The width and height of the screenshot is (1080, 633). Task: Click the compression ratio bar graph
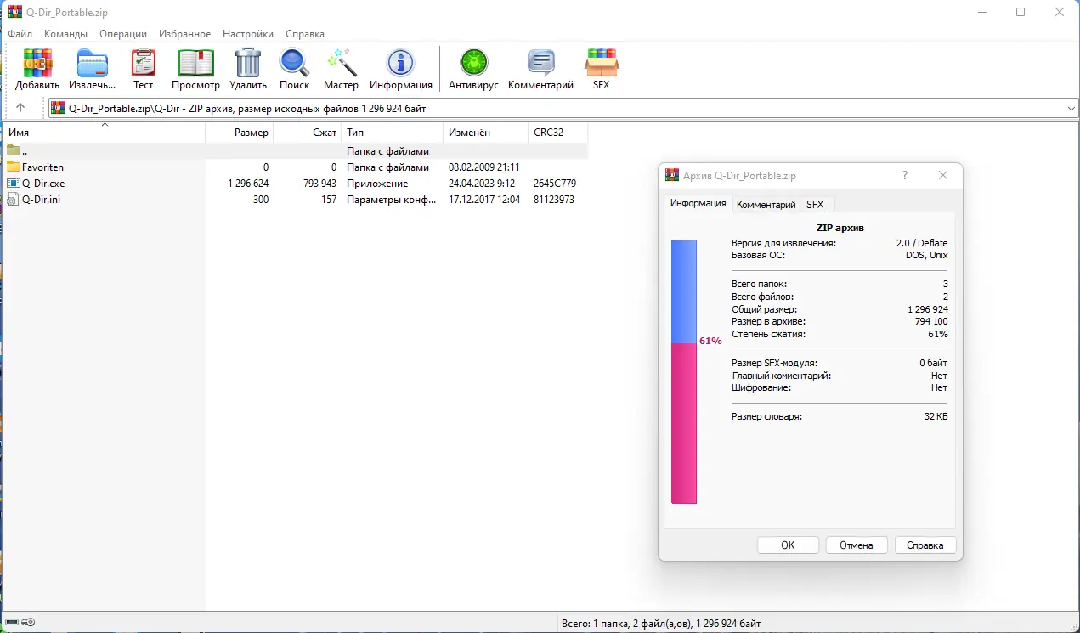click(x=684, y=372)
